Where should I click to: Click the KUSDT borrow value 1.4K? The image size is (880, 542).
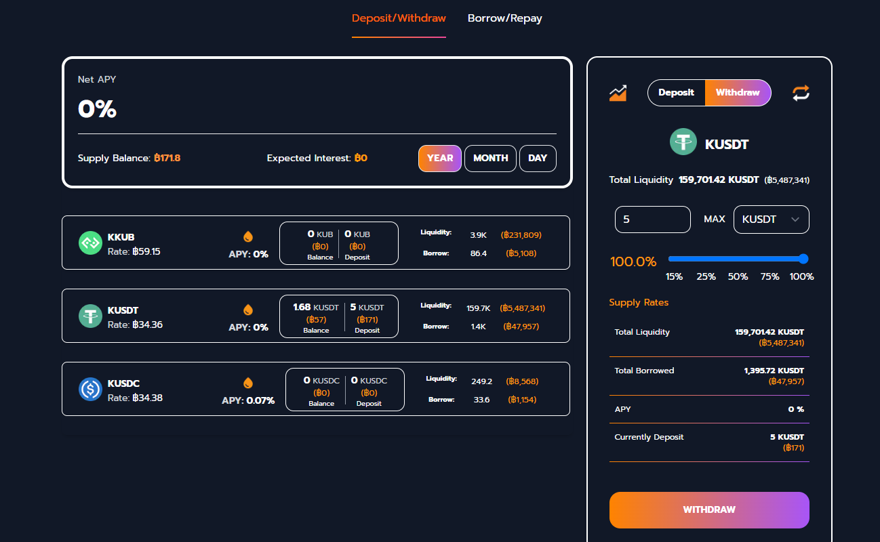click(479, 327)
